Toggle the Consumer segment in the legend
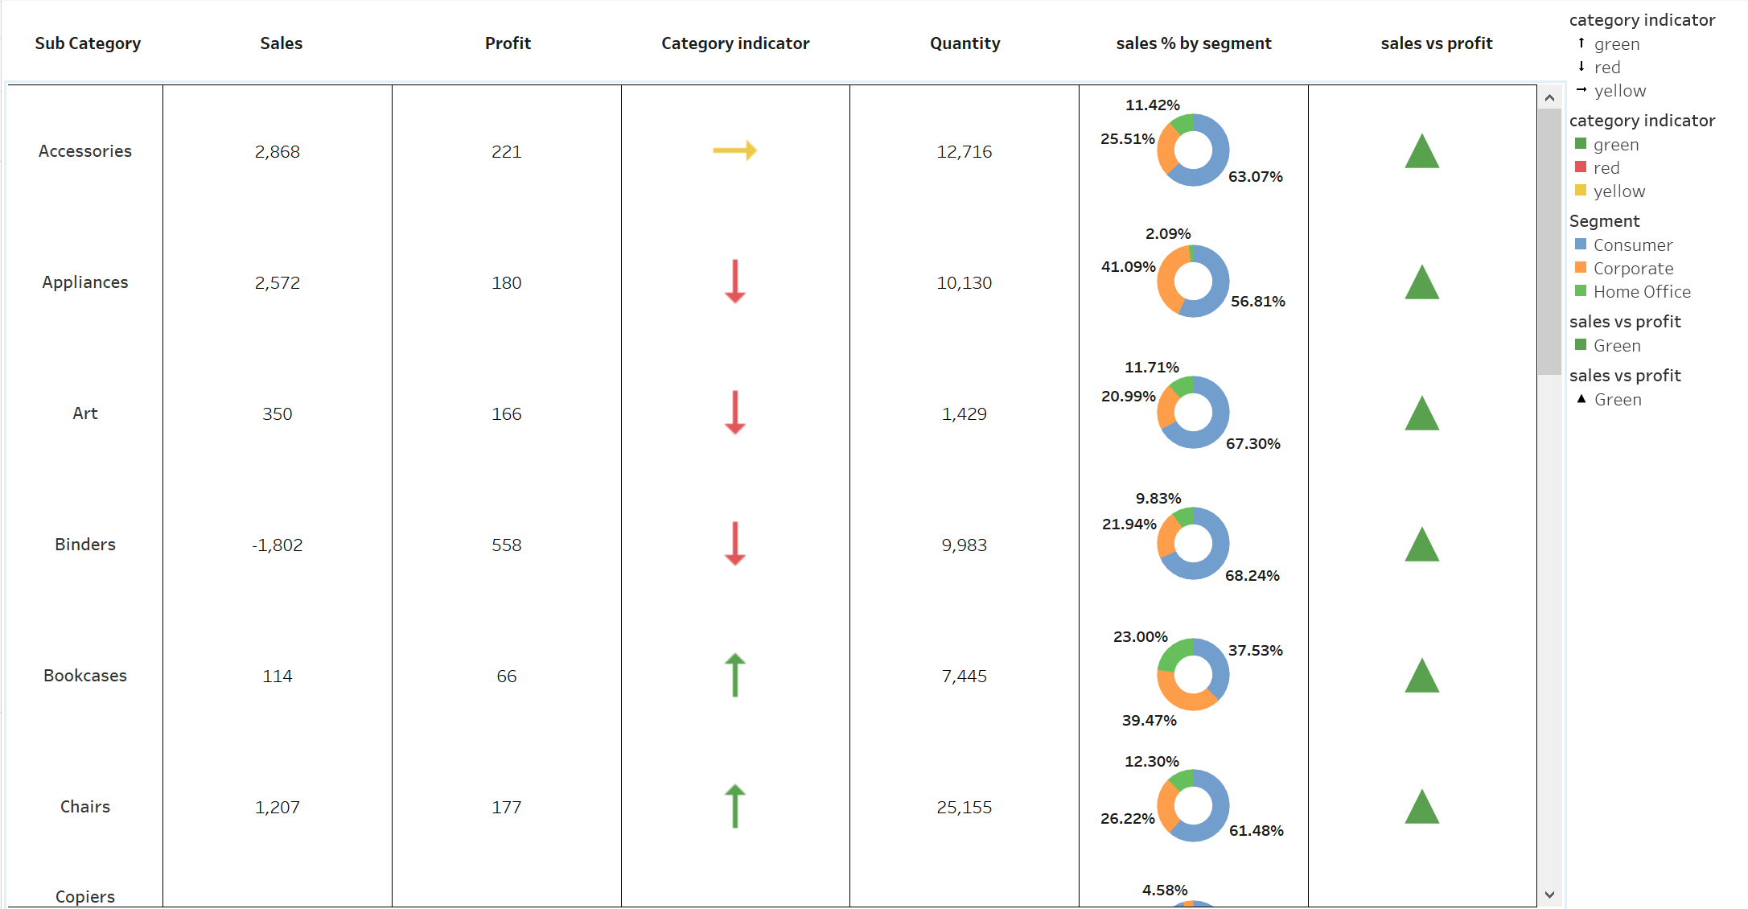 point(1631,245)
